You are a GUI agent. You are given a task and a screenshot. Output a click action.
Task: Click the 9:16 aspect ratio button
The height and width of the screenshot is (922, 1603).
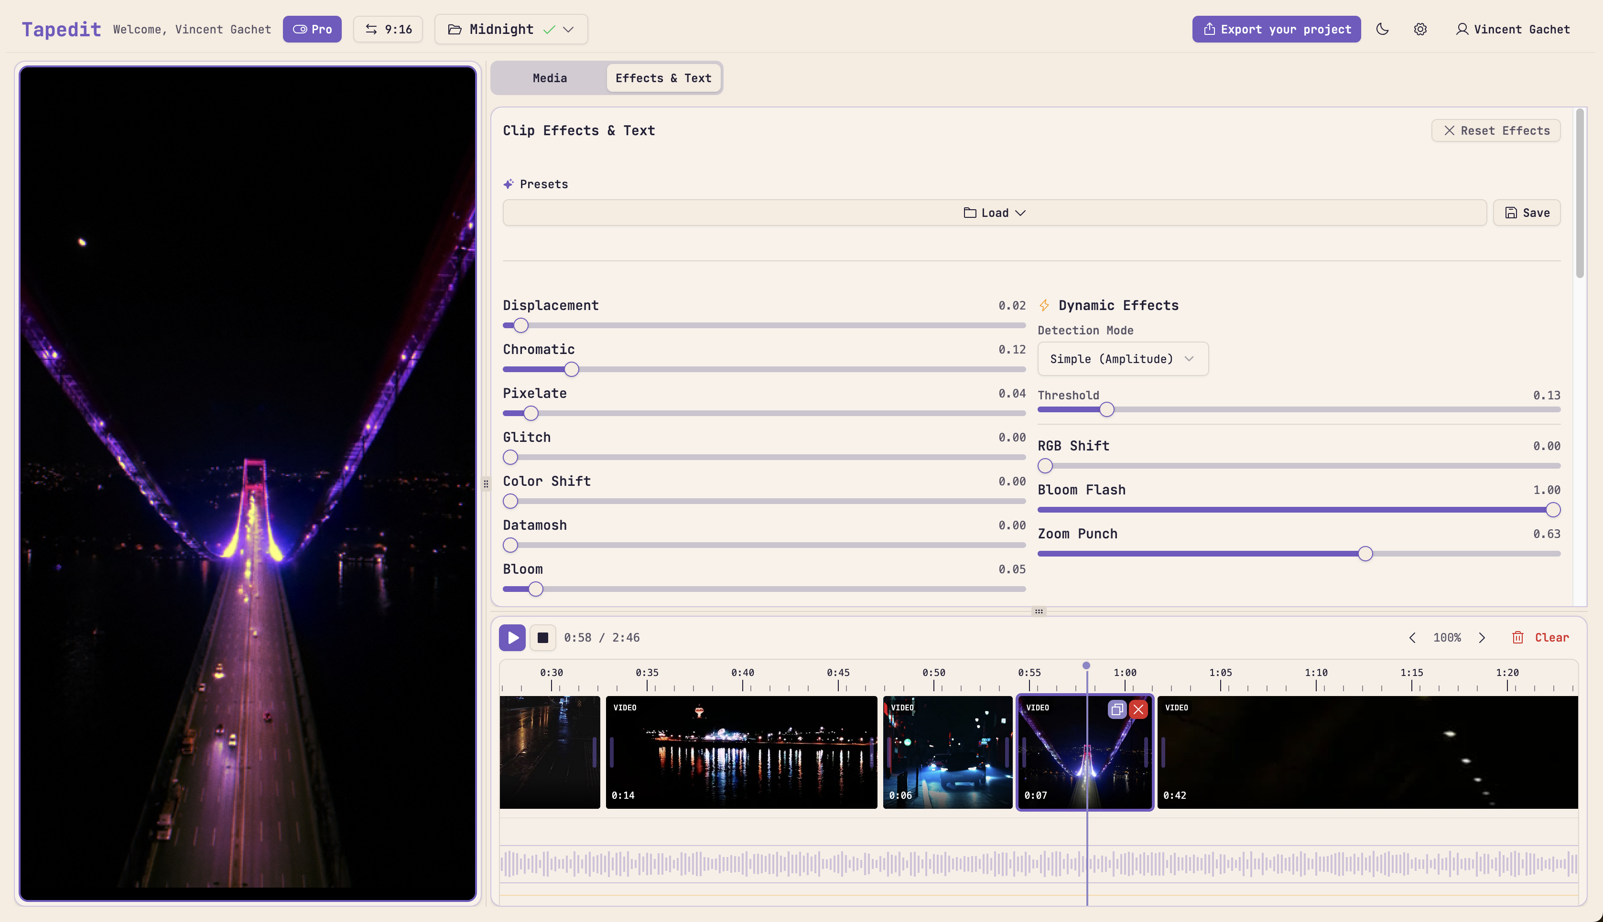pos(388,29)
